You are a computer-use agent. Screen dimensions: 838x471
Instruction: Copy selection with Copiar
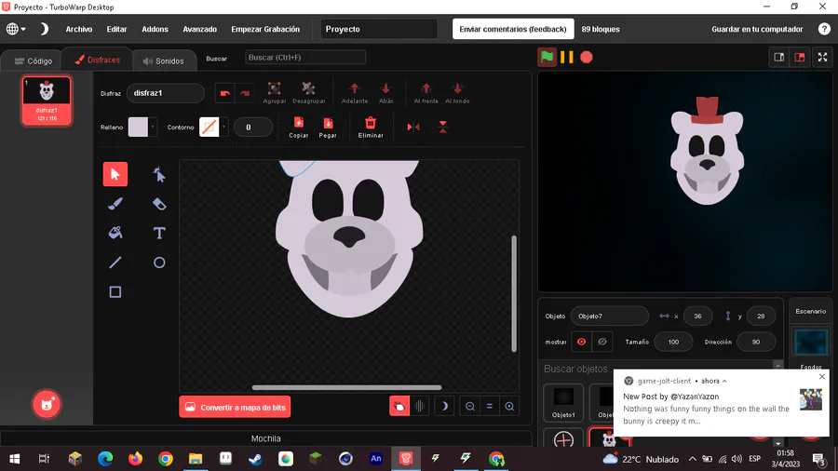pos(298,128)
